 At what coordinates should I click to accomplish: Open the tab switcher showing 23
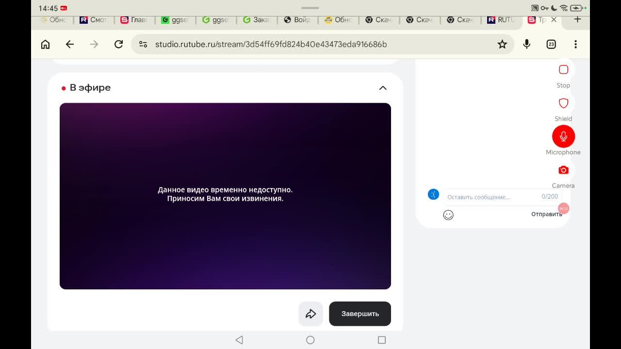click(551, 44)
